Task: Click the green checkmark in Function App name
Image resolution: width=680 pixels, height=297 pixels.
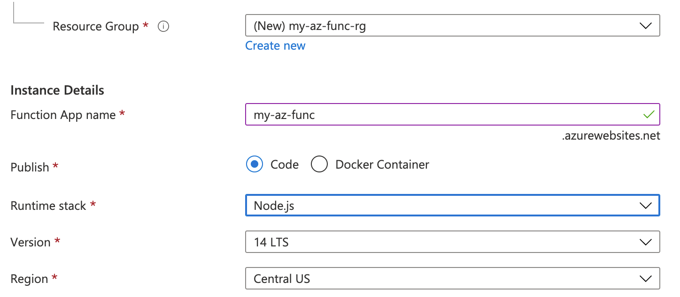Action: click(649, 114)
